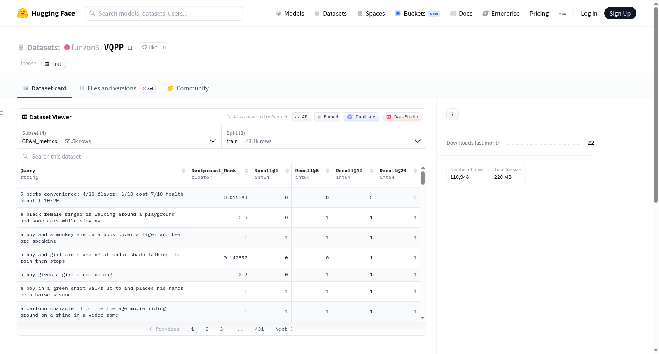
Task: Click the Embed button
Action: [x=327, y=117]
